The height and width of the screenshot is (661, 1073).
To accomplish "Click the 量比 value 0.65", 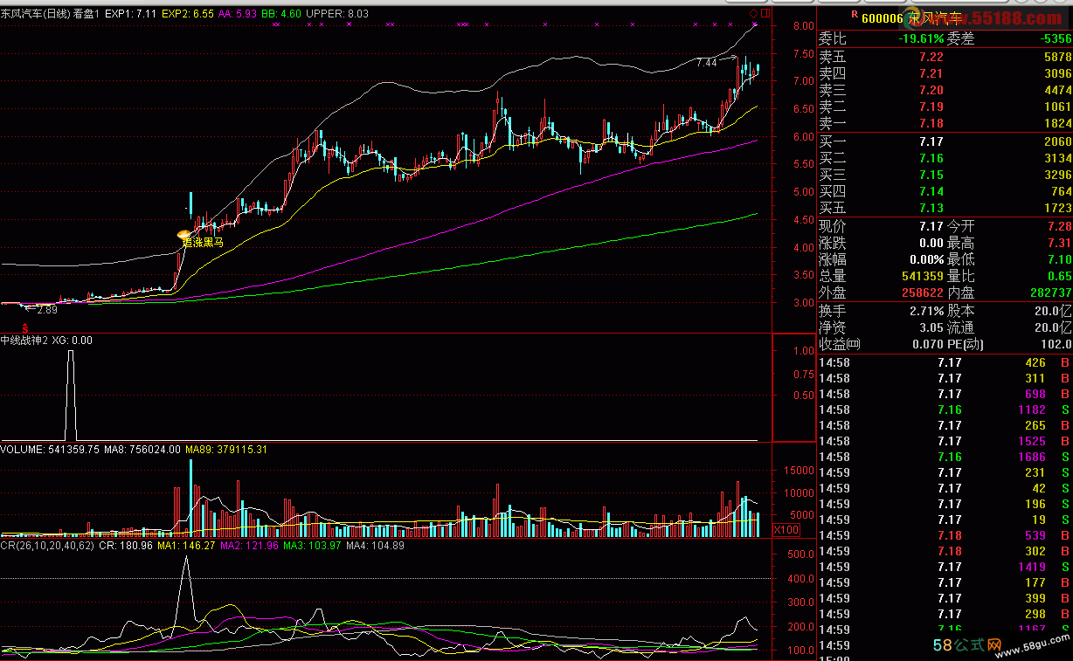I will pos(1059,276).
